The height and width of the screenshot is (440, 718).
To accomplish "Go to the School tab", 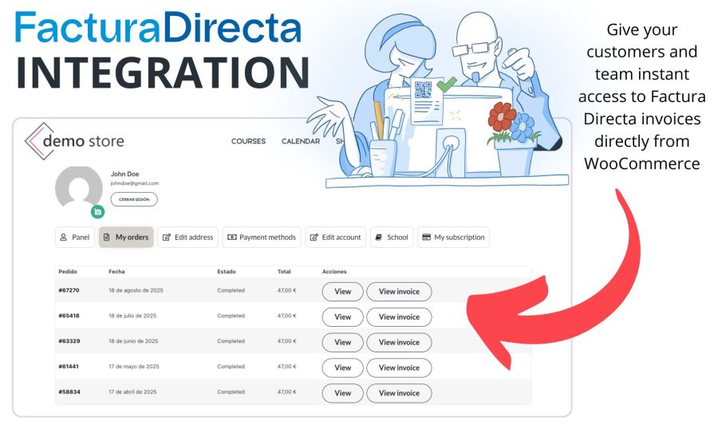I will [x=392, y=237].
